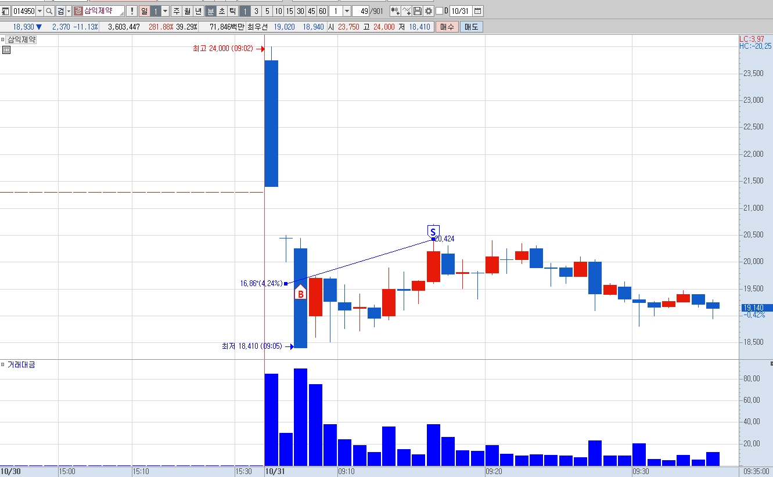Click the blue S sell marker
773x477 pixels.
[x=433, y=232]
